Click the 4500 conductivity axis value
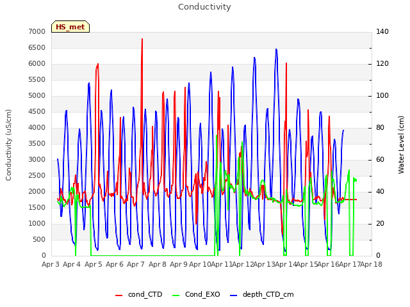 [37, 112]
